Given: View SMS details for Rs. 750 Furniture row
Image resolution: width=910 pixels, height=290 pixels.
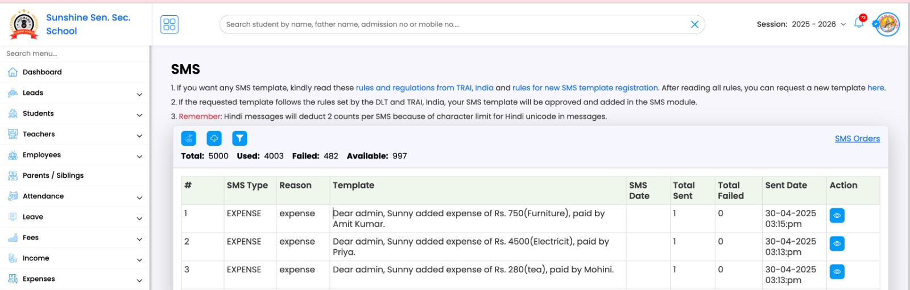Looking at the screenshot, I should tap(837, 216).
